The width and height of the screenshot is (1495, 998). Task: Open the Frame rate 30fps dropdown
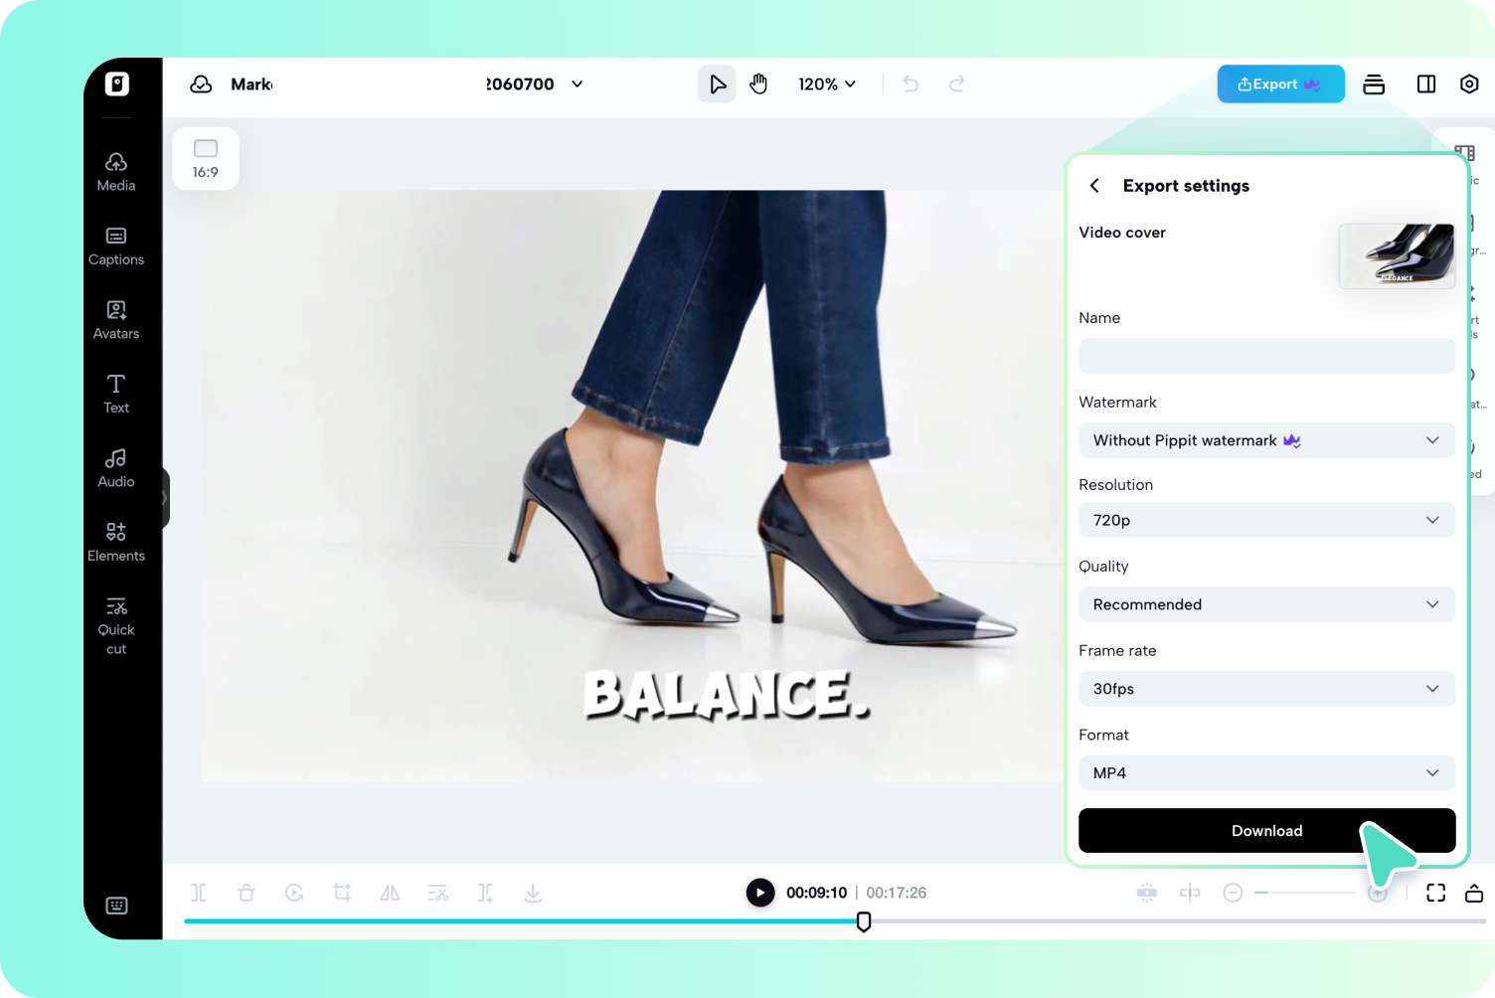(1267, 689)
